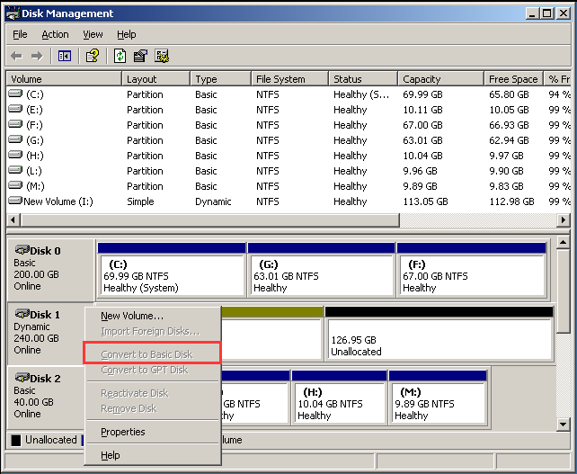The width and height of the screenshot is (577, 474).
Task: Click Convert to GPT Disk menu entry
Action: [153, 370]
